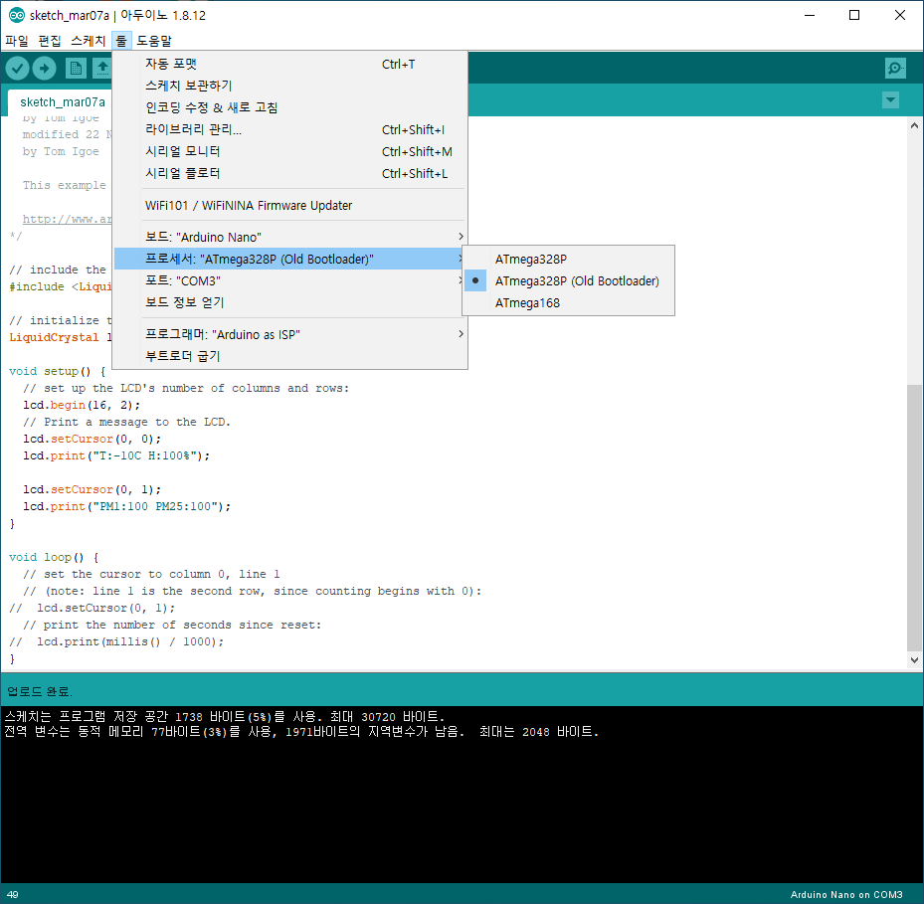Click the http://www.ar link in code
Viewport: 924px width, 904px height.
point(67,219)
